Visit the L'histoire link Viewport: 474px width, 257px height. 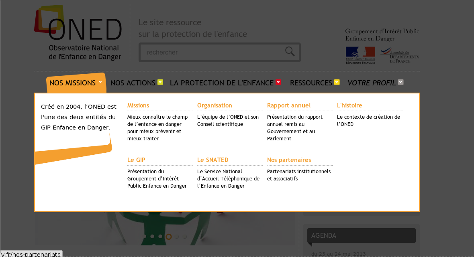pos(349,105)
